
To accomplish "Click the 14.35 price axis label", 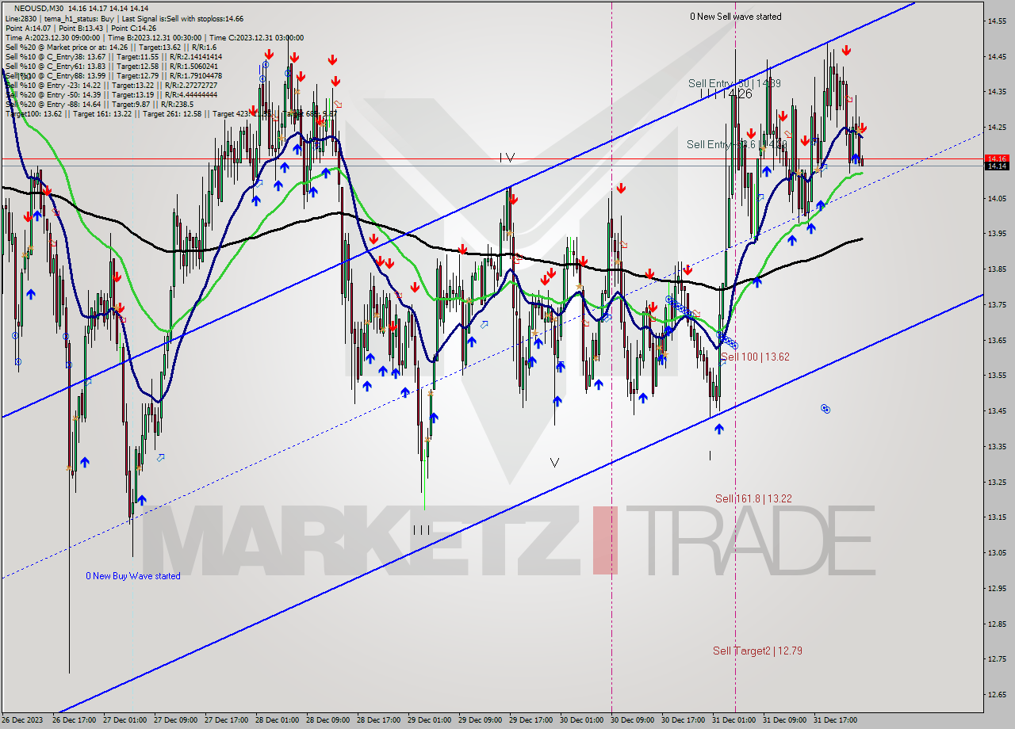I will 998,92.
